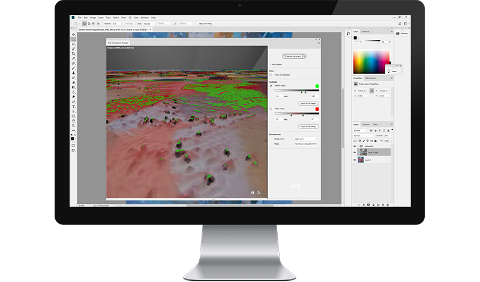
Task: Select the Pen tool
Action: pos(73,101)
